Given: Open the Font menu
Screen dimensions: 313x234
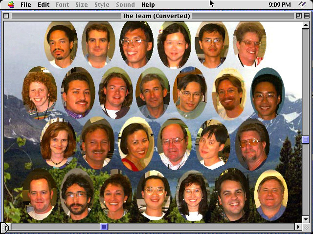Looking at the screenshot, I should pyautogui.click(x=62, y=5).
